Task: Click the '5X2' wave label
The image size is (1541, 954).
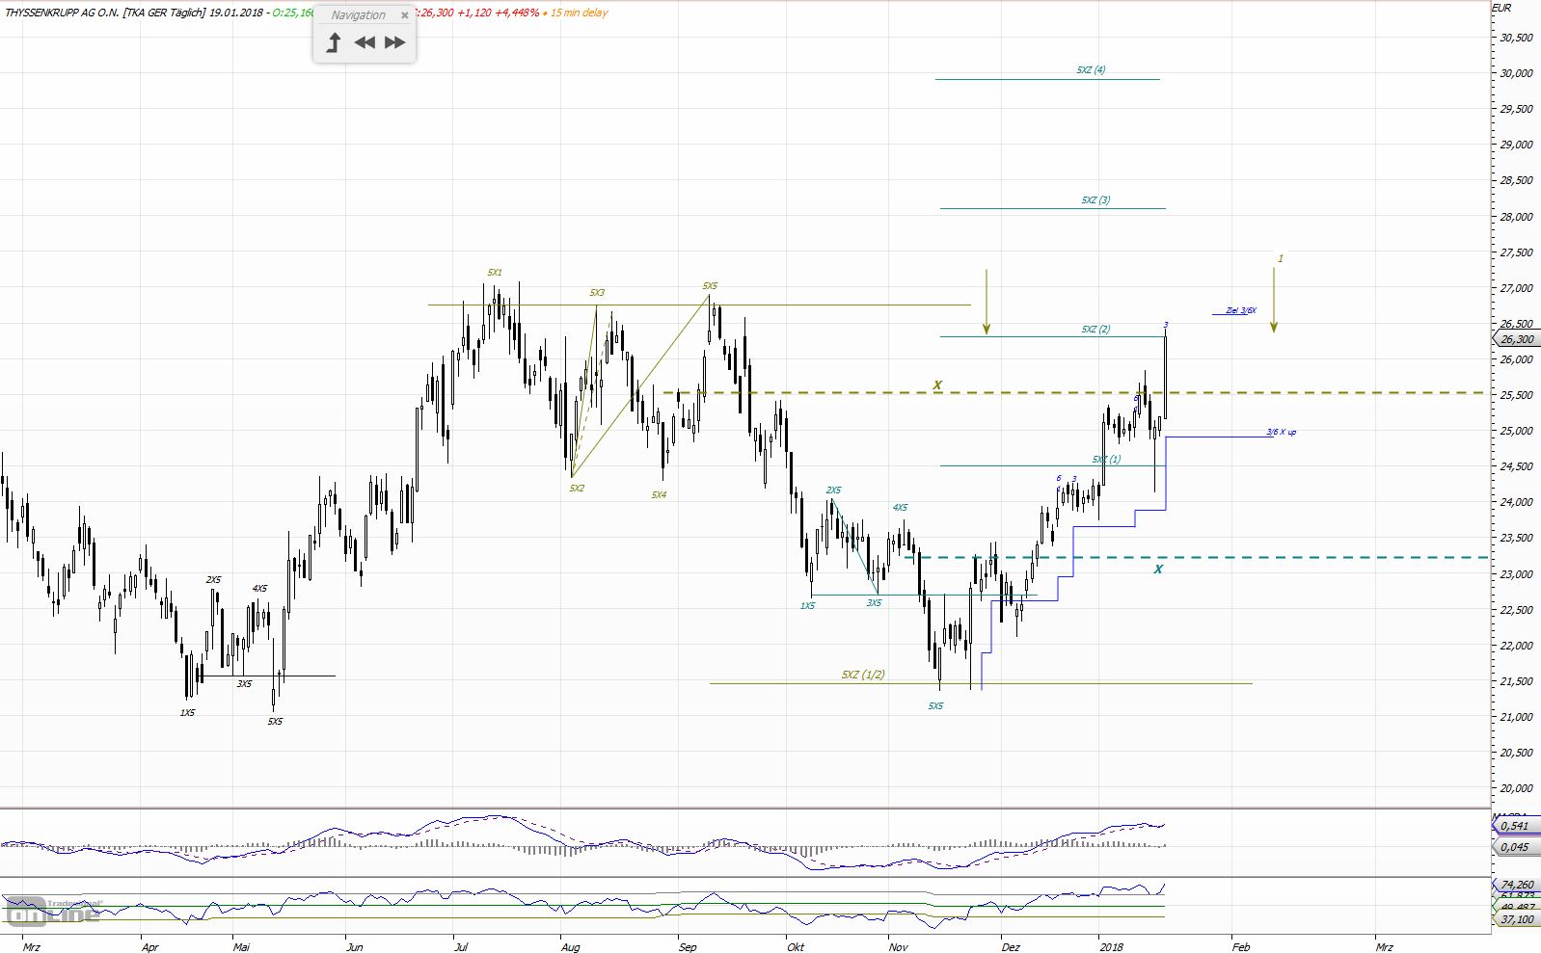Action: (577, 489)
